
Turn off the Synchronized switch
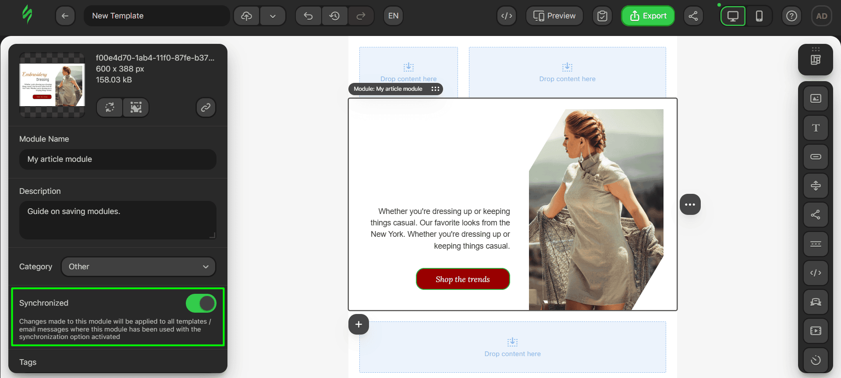tap(201, 303)
